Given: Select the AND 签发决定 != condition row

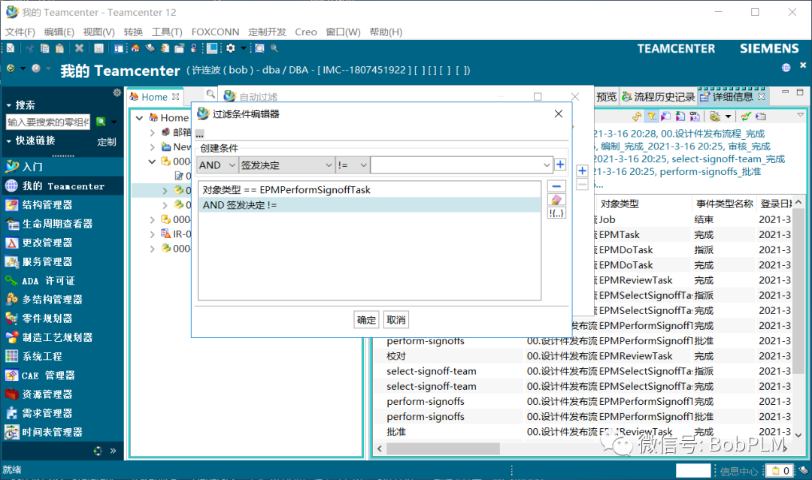Looking at the screenshot, I should point(369,205).
